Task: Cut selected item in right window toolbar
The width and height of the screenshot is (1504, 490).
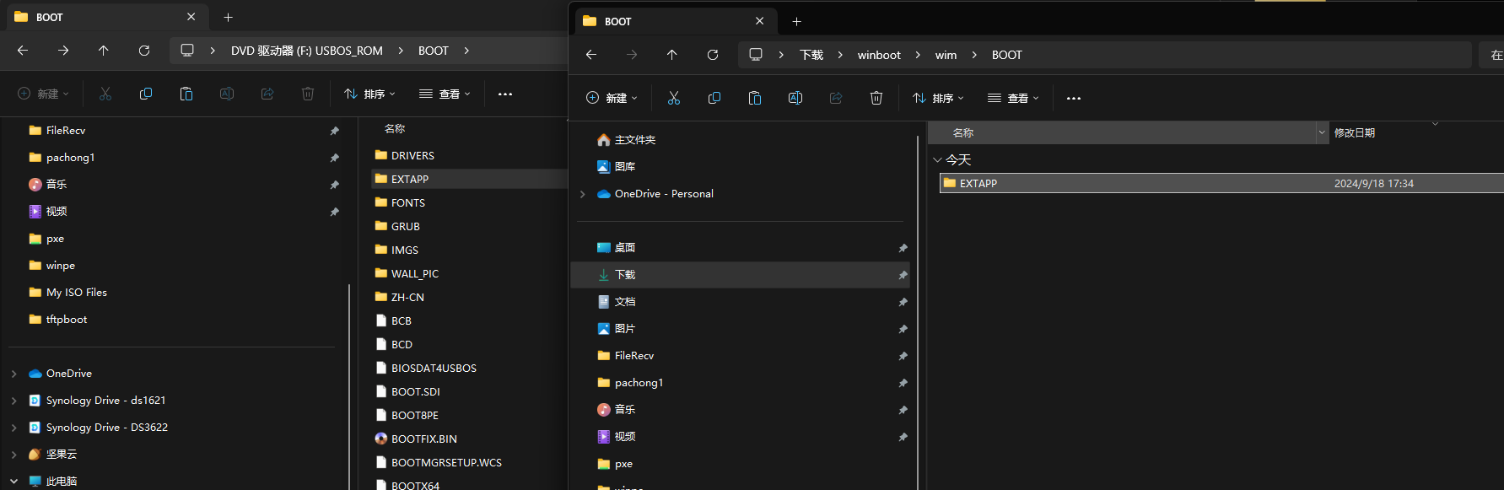Action: 674,98
